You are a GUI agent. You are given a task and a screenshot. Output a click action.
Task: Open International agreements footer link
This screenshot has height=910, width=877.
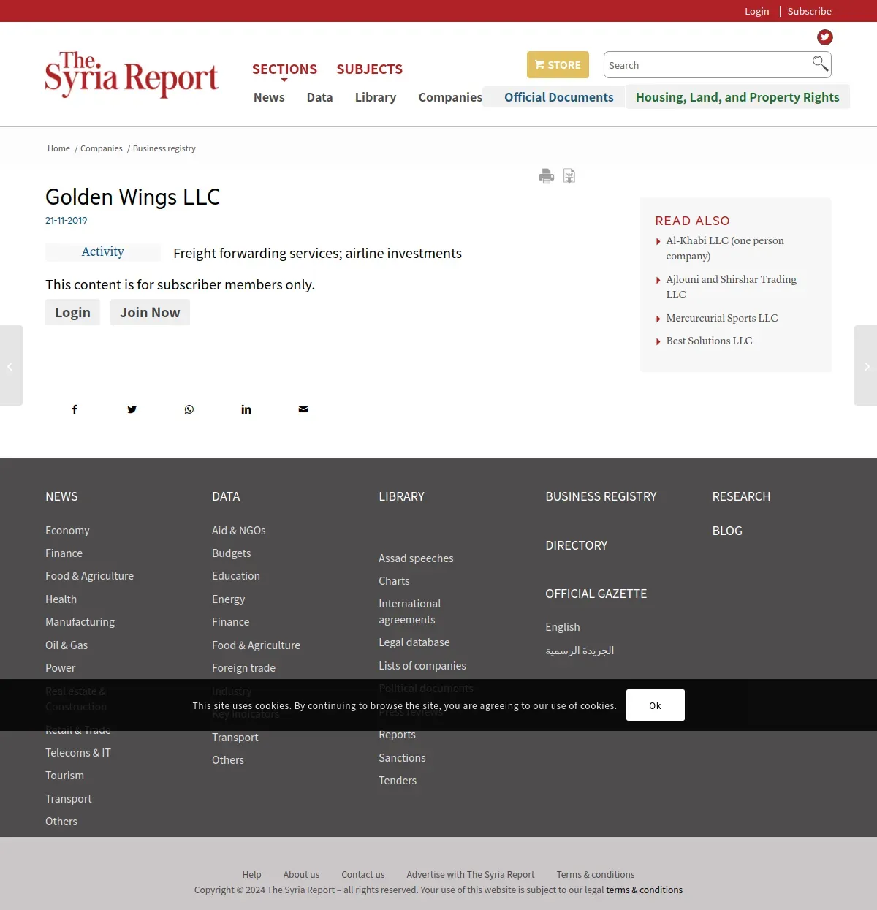[x=409, y=612]
